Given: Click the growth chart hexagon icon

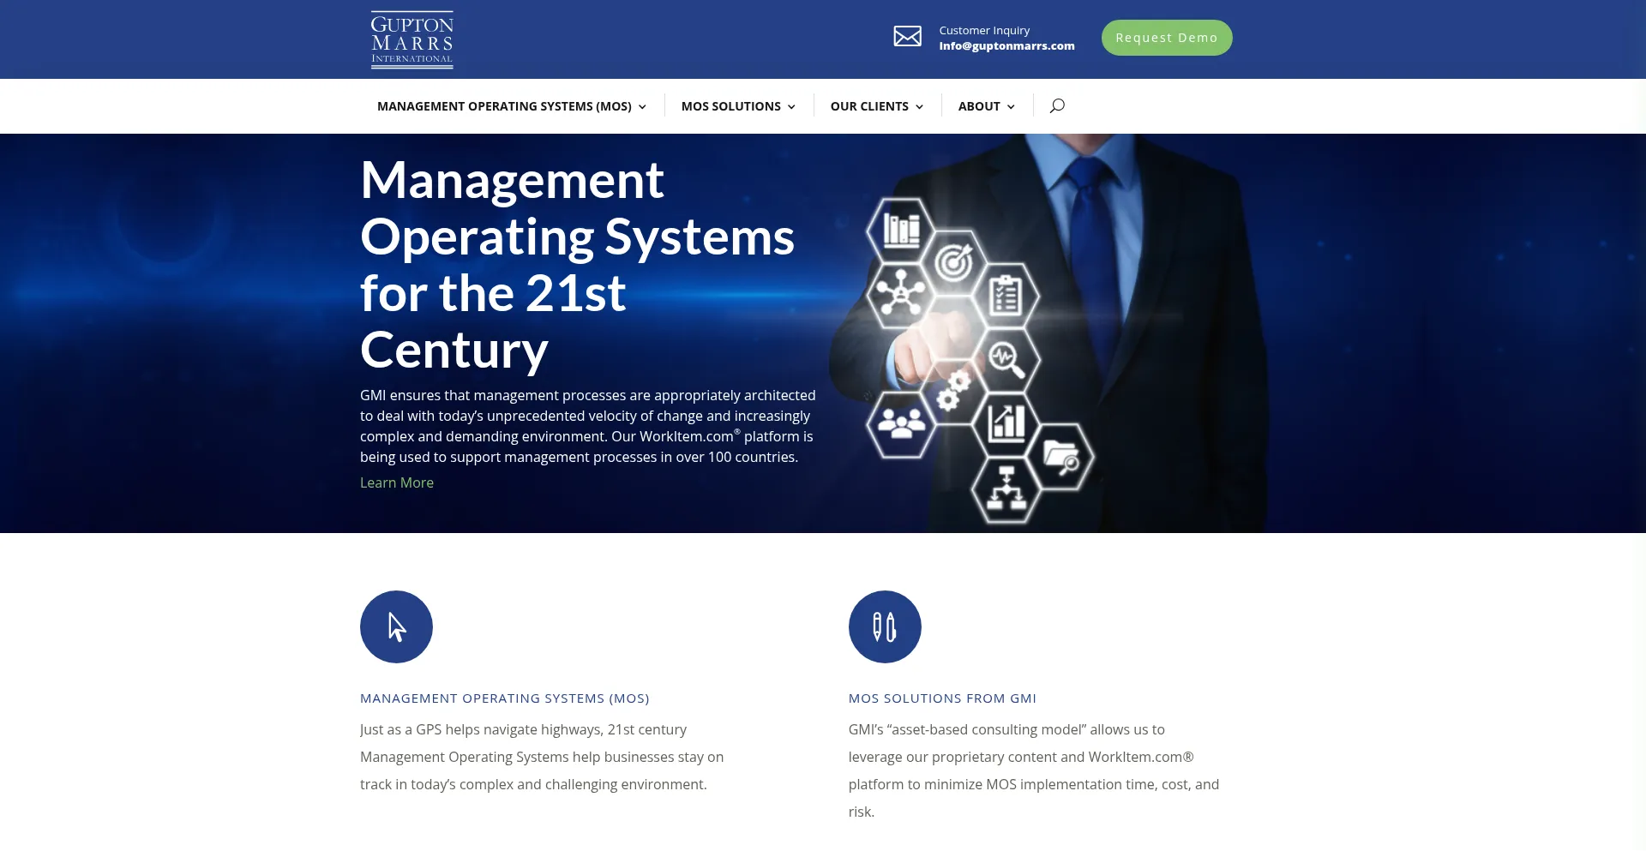Looking at the screenshot, I should pos(1006,423).
